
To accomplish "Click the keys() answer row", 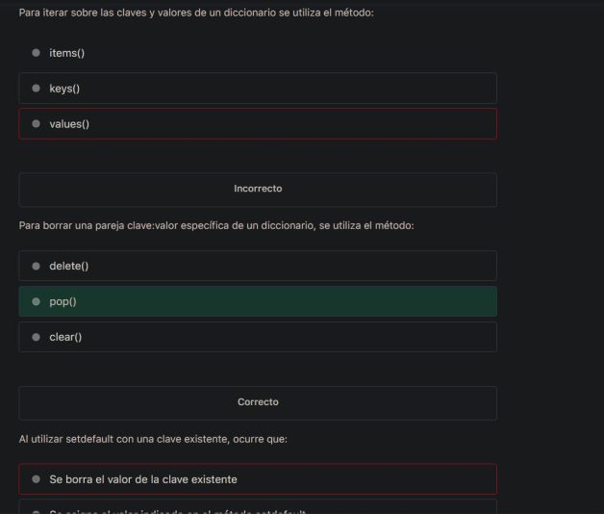I will pos(258,89).
